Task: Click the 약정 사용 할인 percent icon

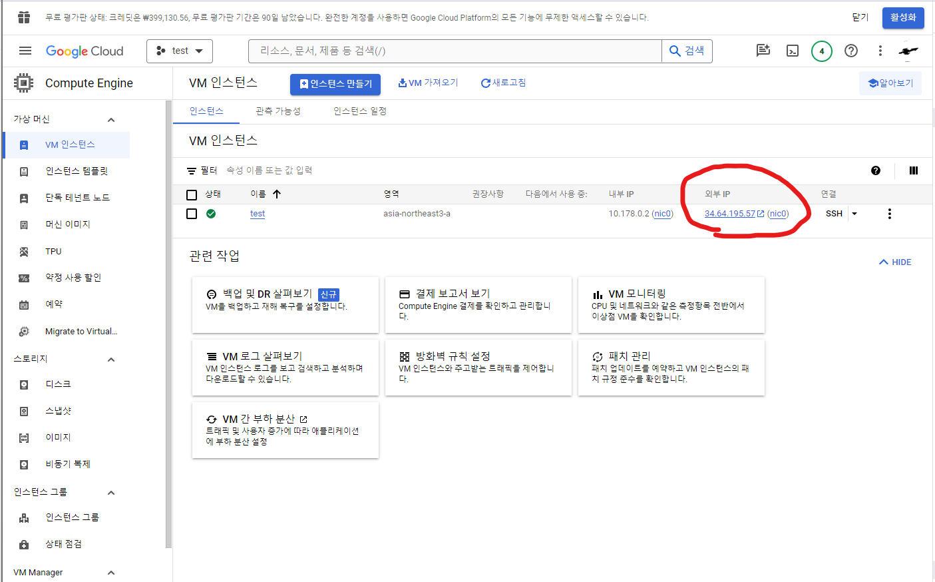Action: point(24,278)
